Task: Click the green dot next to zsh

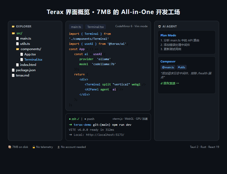Action: pyautogui.click(x=70, y=119)
